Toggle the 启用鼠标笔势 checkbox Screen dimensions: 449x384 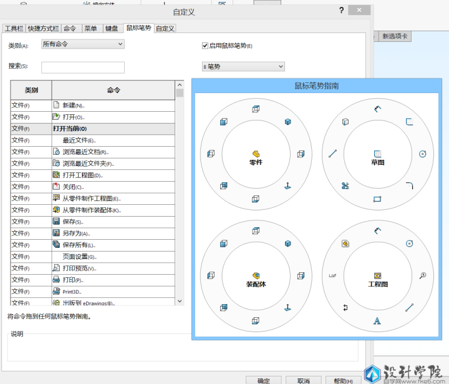click(205, 46)
